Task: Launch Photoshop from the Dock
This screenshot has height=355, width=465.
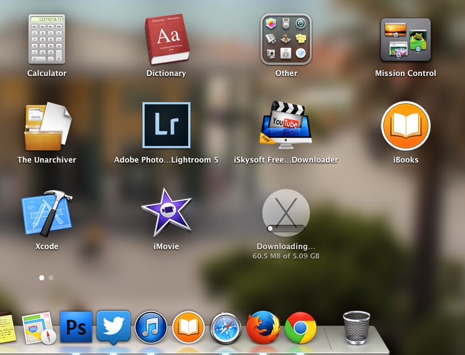Action: [x=76, y=327]
